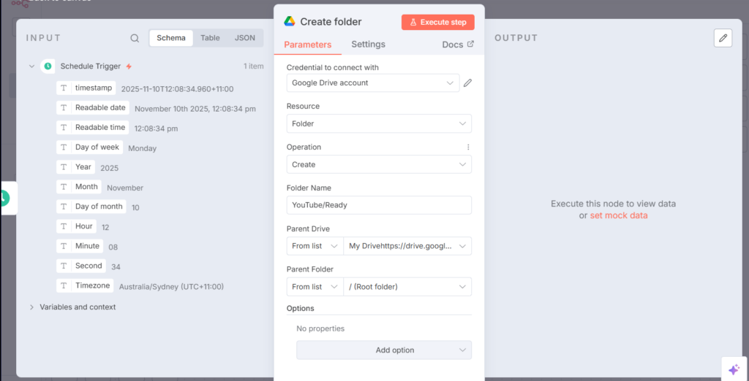Open Operation three-dot options menu

pyautogui.click(x=468, y=147)
